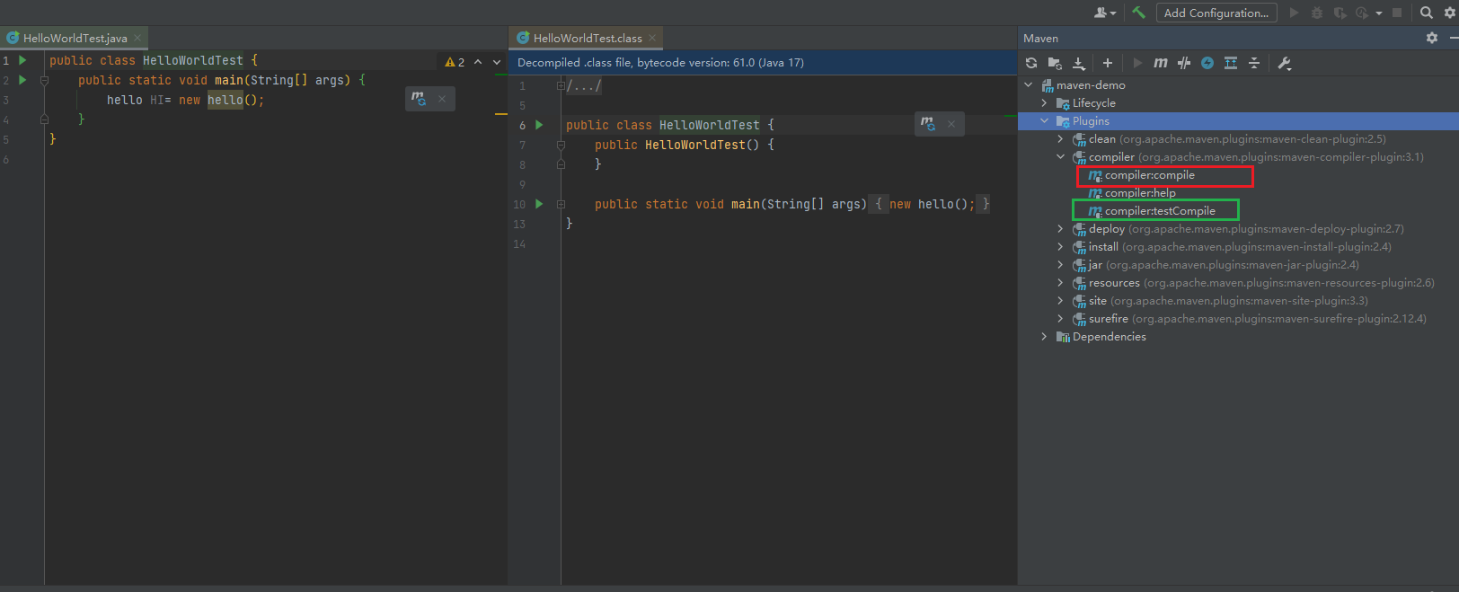1459x592 pixels.
Task: Go to next highlighted error arrow
Action: [497, 62]
